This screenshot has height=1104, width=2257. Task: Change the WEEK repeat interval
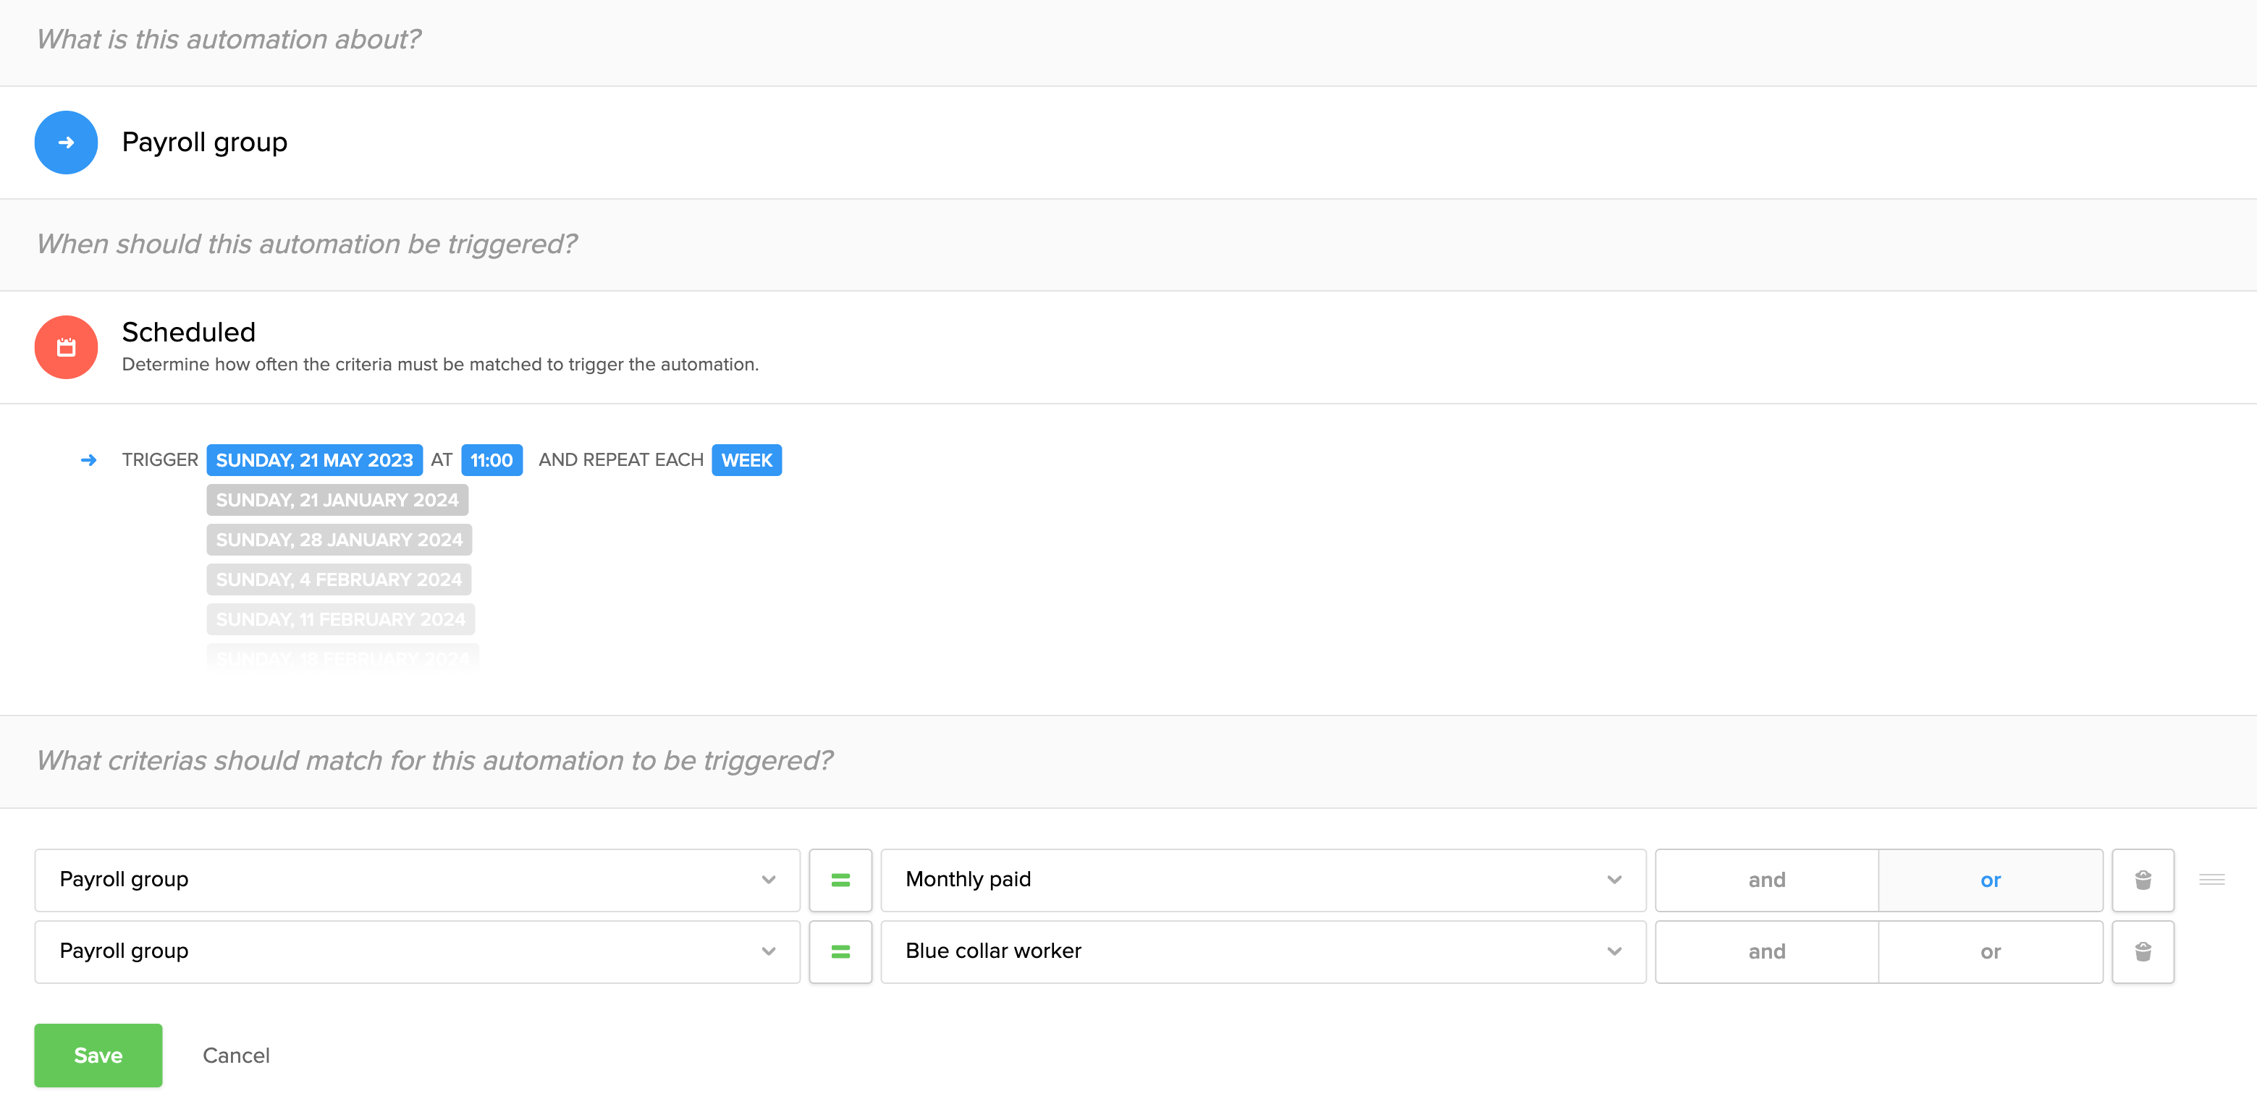[x=746, y=459]
